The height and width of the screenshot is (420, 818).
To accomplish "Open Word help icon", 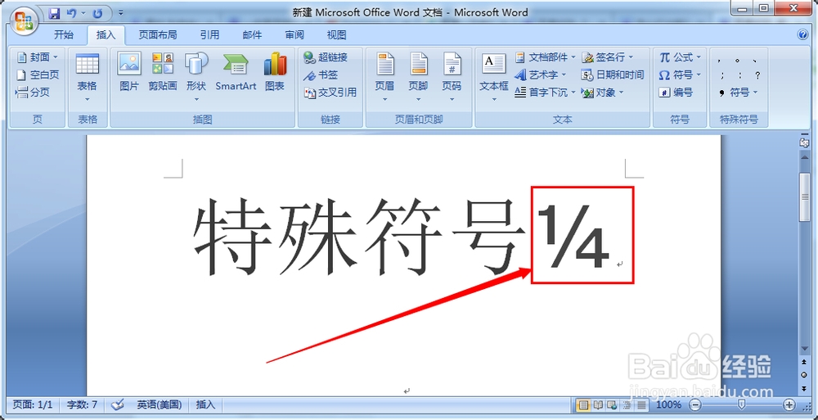I will (x=803, y=35).
